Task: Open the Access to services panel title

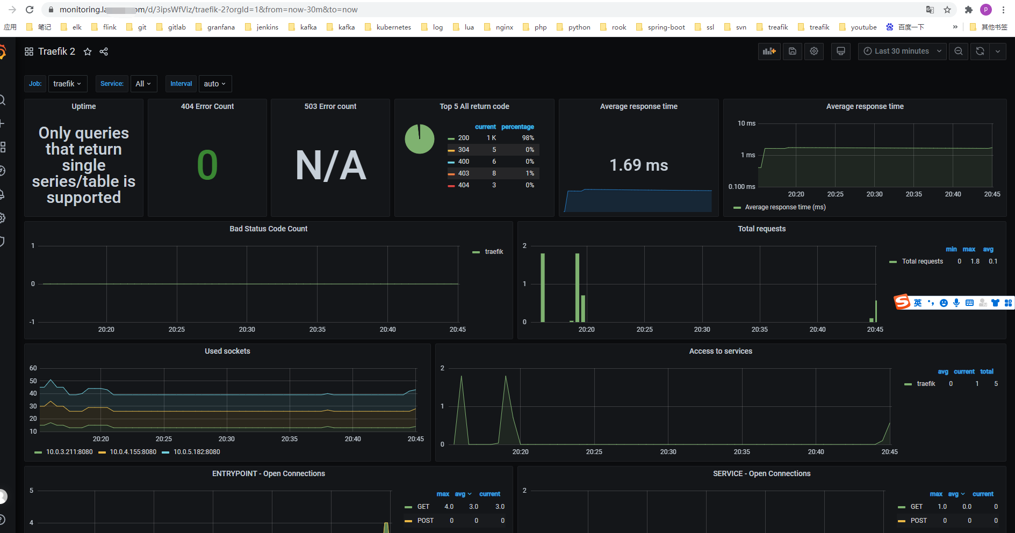Action: [721, 351]
